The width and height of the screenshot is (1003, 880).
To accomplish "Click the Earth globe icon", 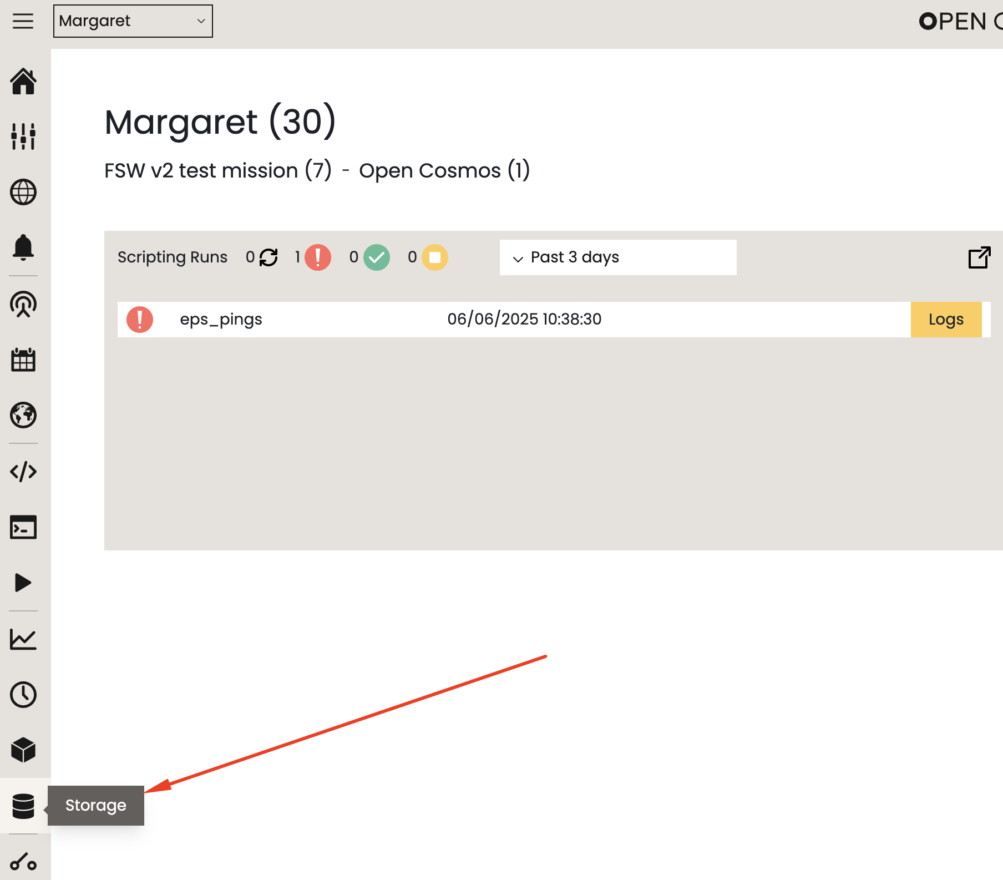I will (23, 415).
